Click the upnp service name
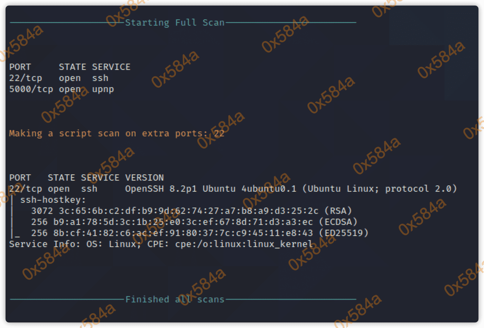The width and height of the screenshot is (484, 328). point(103,89)
